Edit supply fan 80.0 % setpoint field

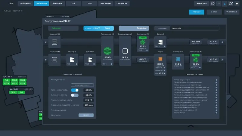coord(88,90)
